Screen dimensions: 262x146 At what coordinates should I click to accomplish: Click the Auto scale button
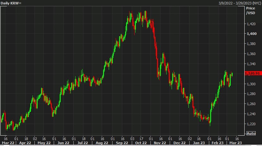pyautogui.click(x=251, y=133)
